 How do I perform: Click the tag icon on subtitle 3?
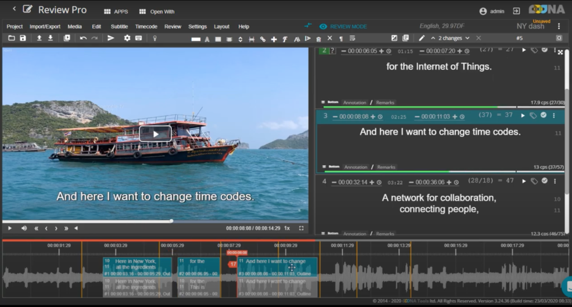(534, 116)
